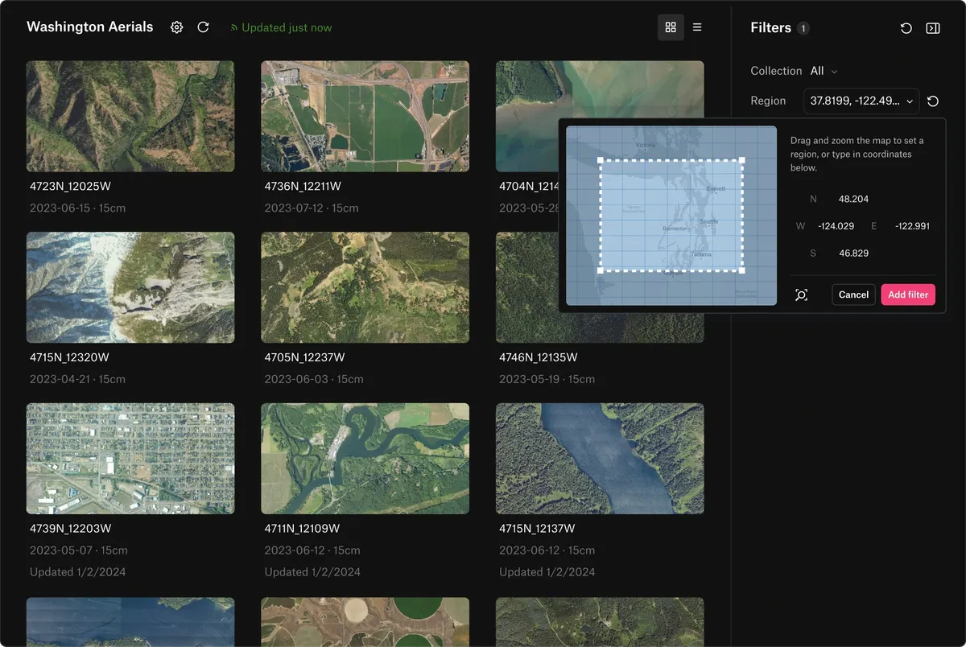
Task: Click the 2023-04-21 · 15cm date line
Action: (x=79, y=379)
